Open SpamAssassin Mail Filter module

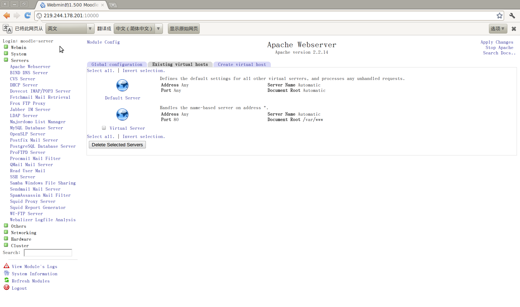[40, 195]
